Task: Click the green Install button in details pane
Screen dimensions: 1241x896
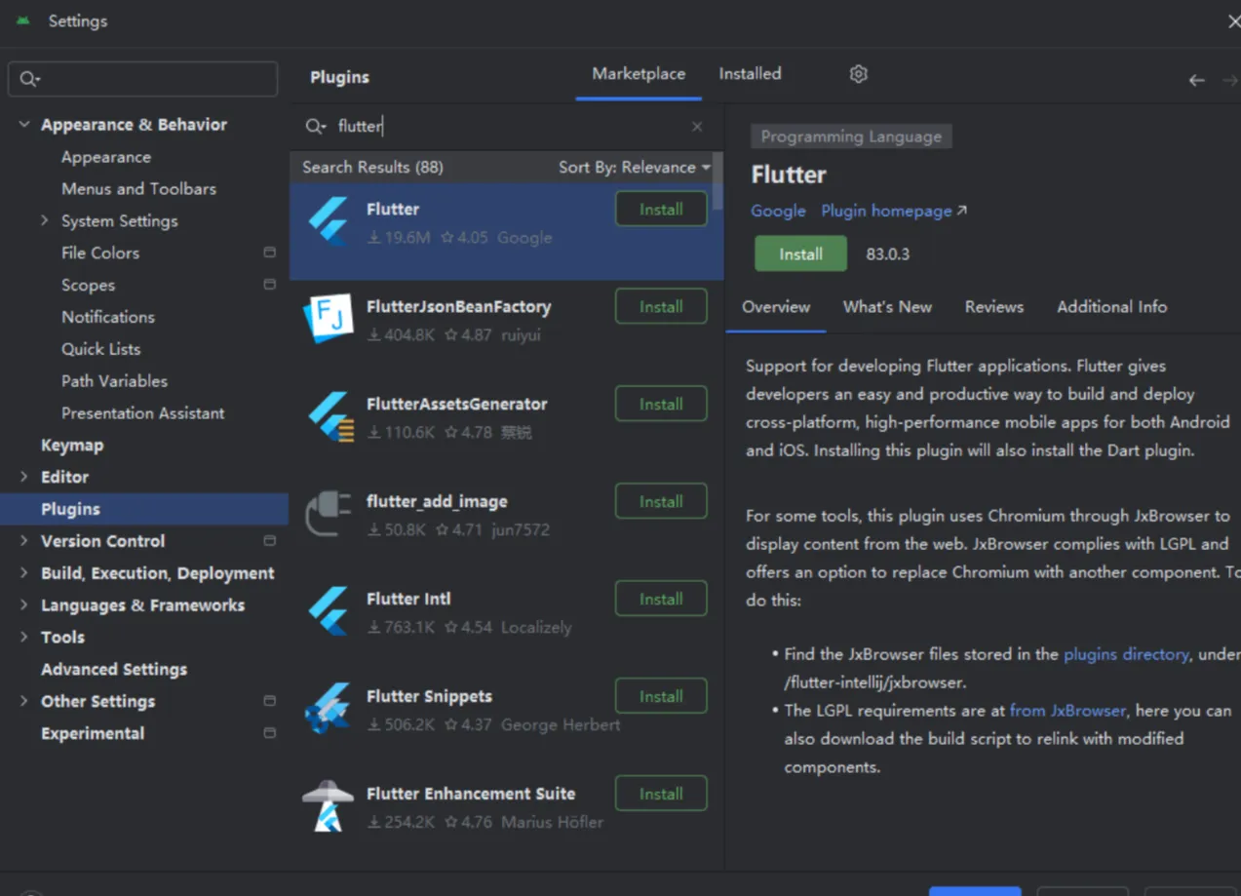Action: coord(800,254)
